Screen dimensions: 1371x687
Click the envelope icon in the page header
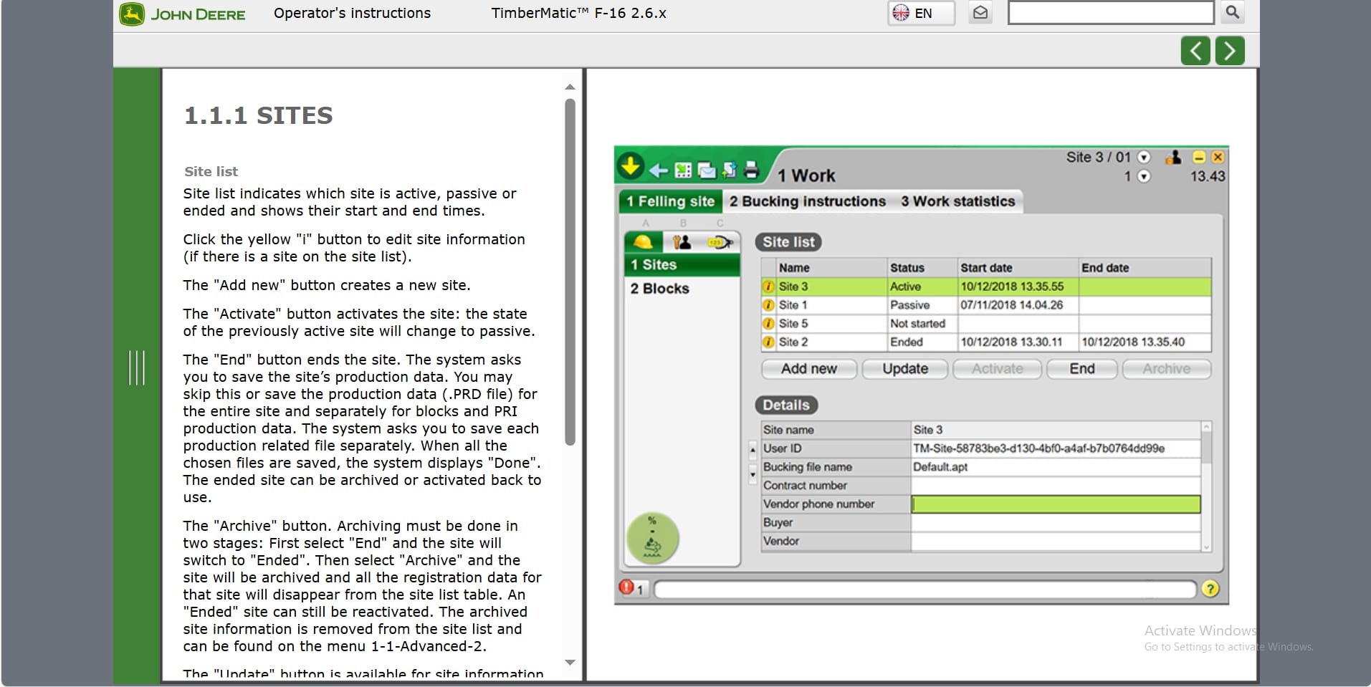point(980,12)
